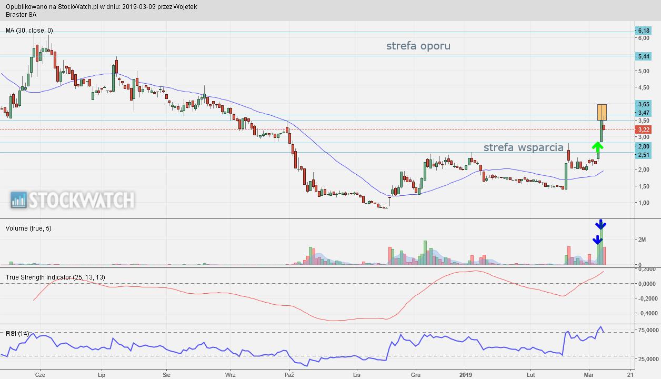Click the 'Opublikowano na StockWatch.pl' header line
661x379 pixels.
pos(102,7)
